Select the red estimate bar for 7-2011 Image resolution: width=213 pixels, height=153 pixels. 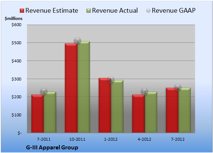tap(38, 114)
